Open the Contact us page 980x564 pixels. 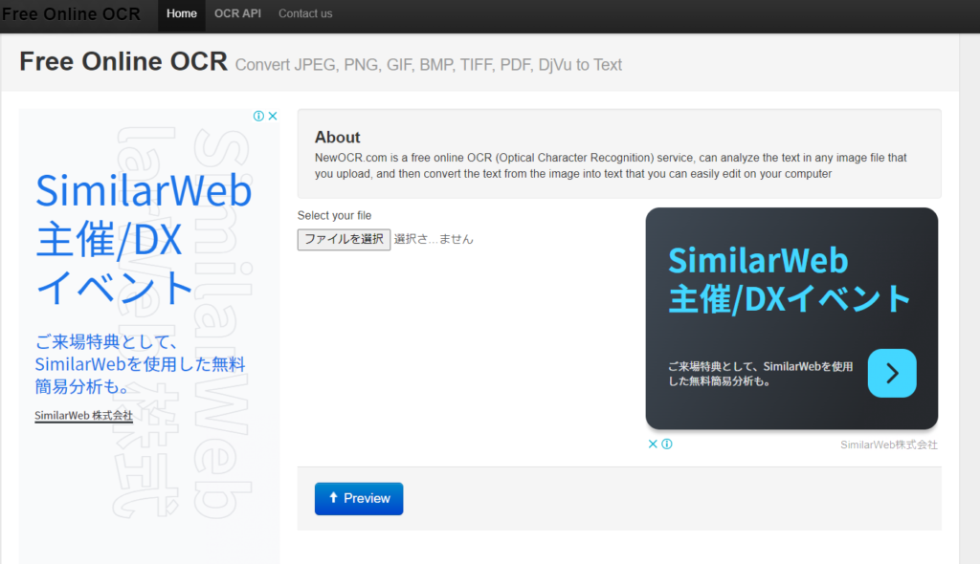click(x=305, y=13)
